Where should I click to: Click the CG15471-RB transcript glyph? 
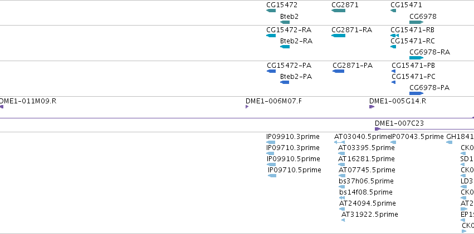394,36
